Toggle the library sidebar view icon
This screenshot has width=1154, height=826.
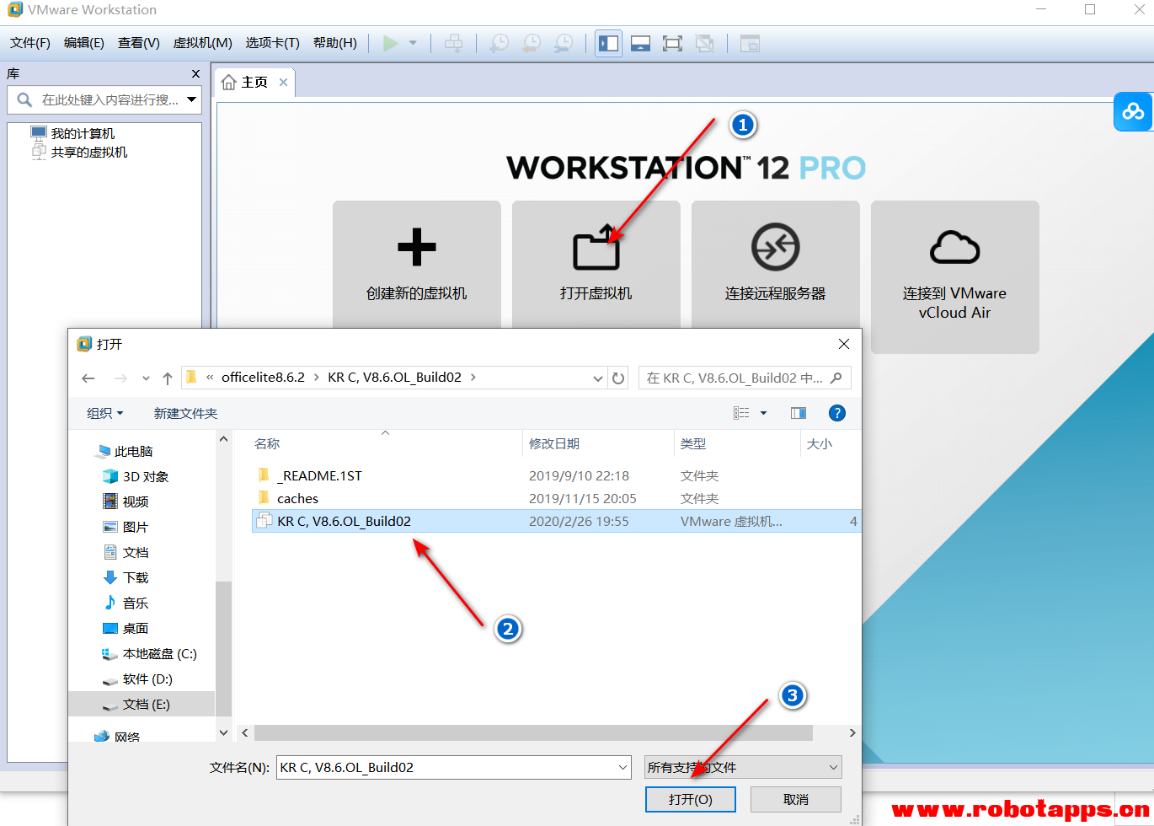(x=609, y=43)
